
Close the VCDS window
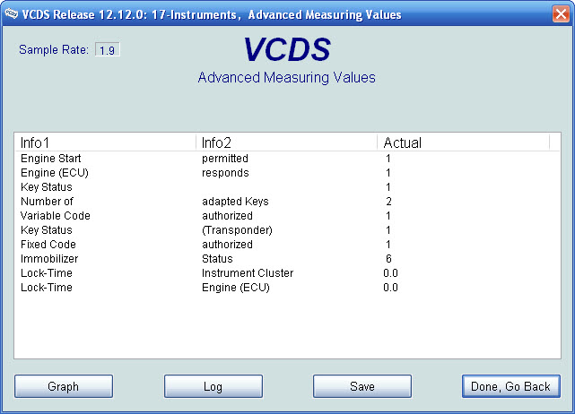click(x=561, y=14)
